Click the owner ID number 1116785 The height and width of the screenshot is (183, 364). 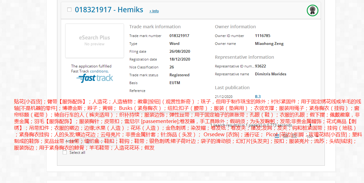pyautogui.click(x=263, y=36)
